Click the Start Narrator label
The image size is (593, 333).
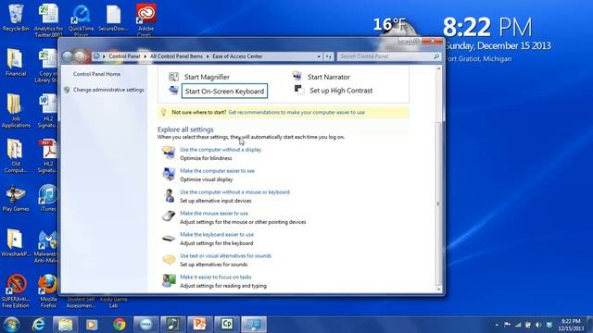pos(328,77)
